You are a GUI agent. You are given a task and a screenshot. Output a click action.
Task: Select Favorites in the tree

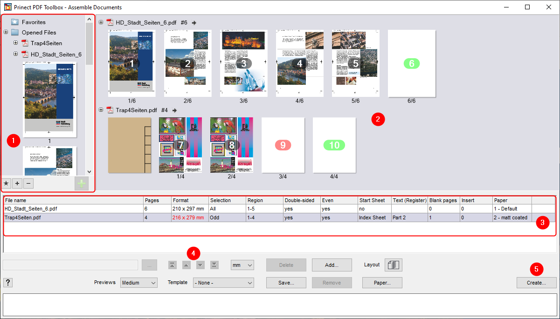34,22
